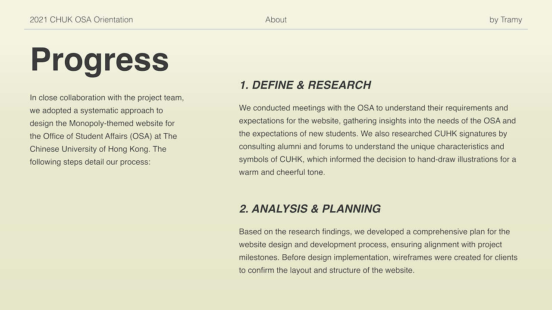Click the word "milestones" in the planning paragraph
Screen dimensions: 552x310
(x=259, y=258)
